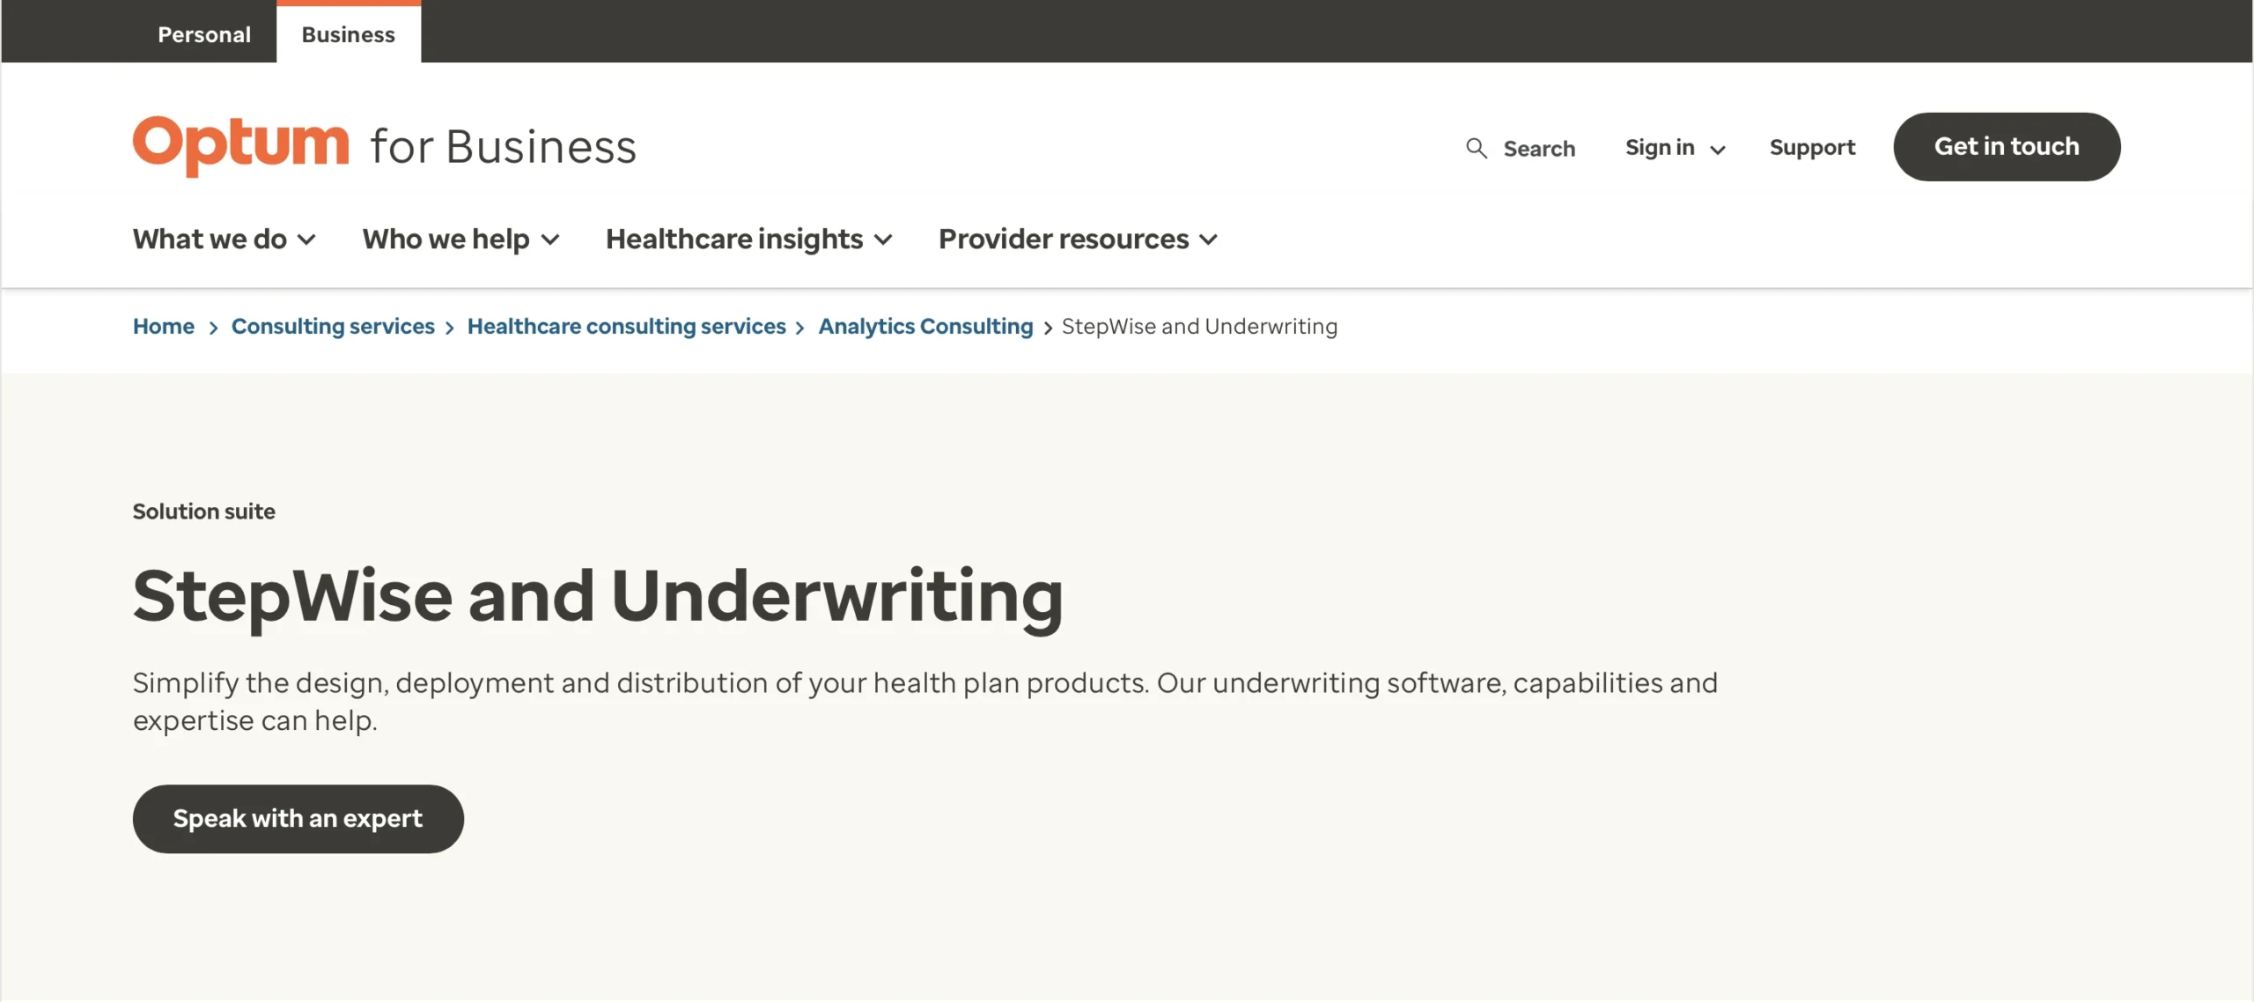Open the Support link
This screenshot has height=1002, width=2254.
pos(1812,147)
